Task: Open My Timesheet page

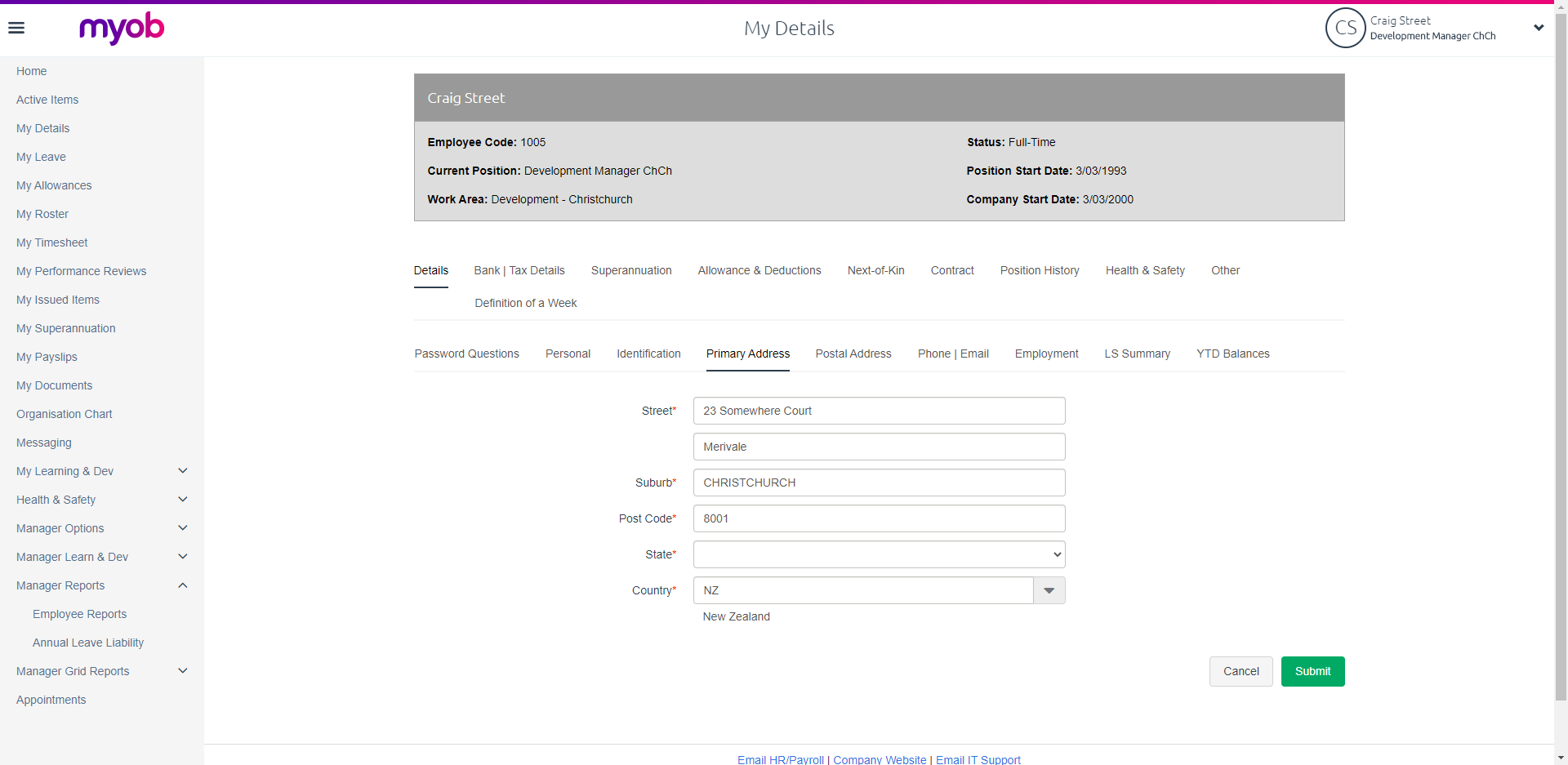Action: click(51, 242)
